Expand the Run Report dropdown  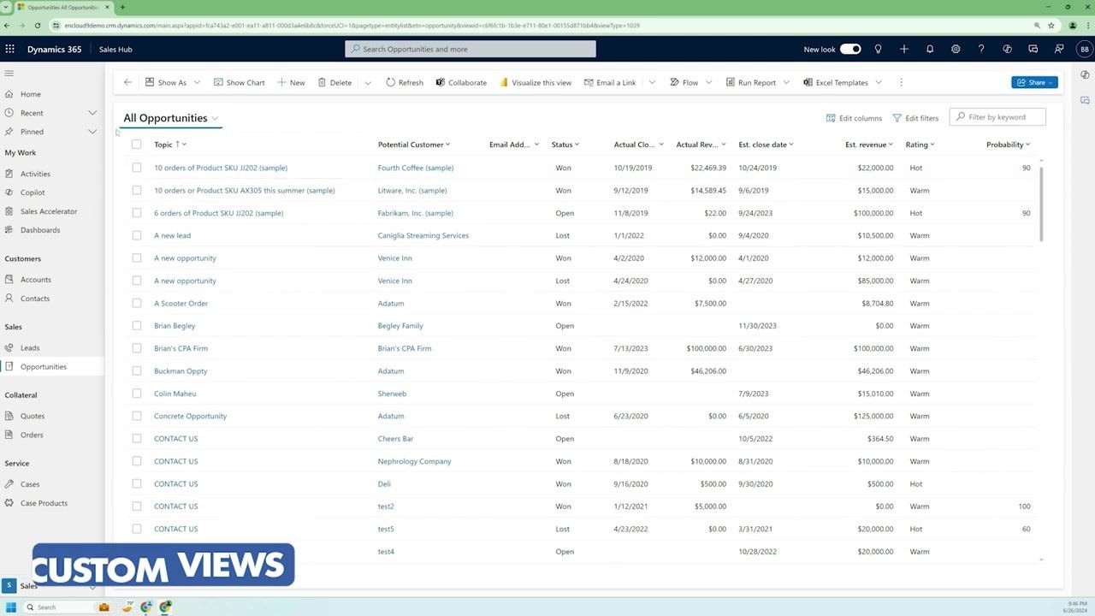pos(786,82)
